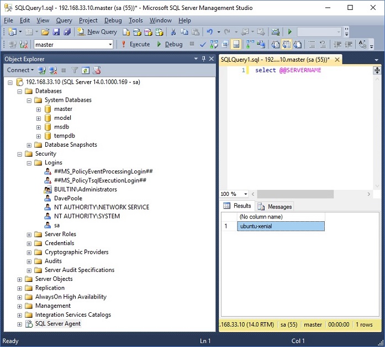This screenshot has width=385, height=347.
Task: Open the Connect dropdown in Object Explorer
Action: click(x=20, y=71)
